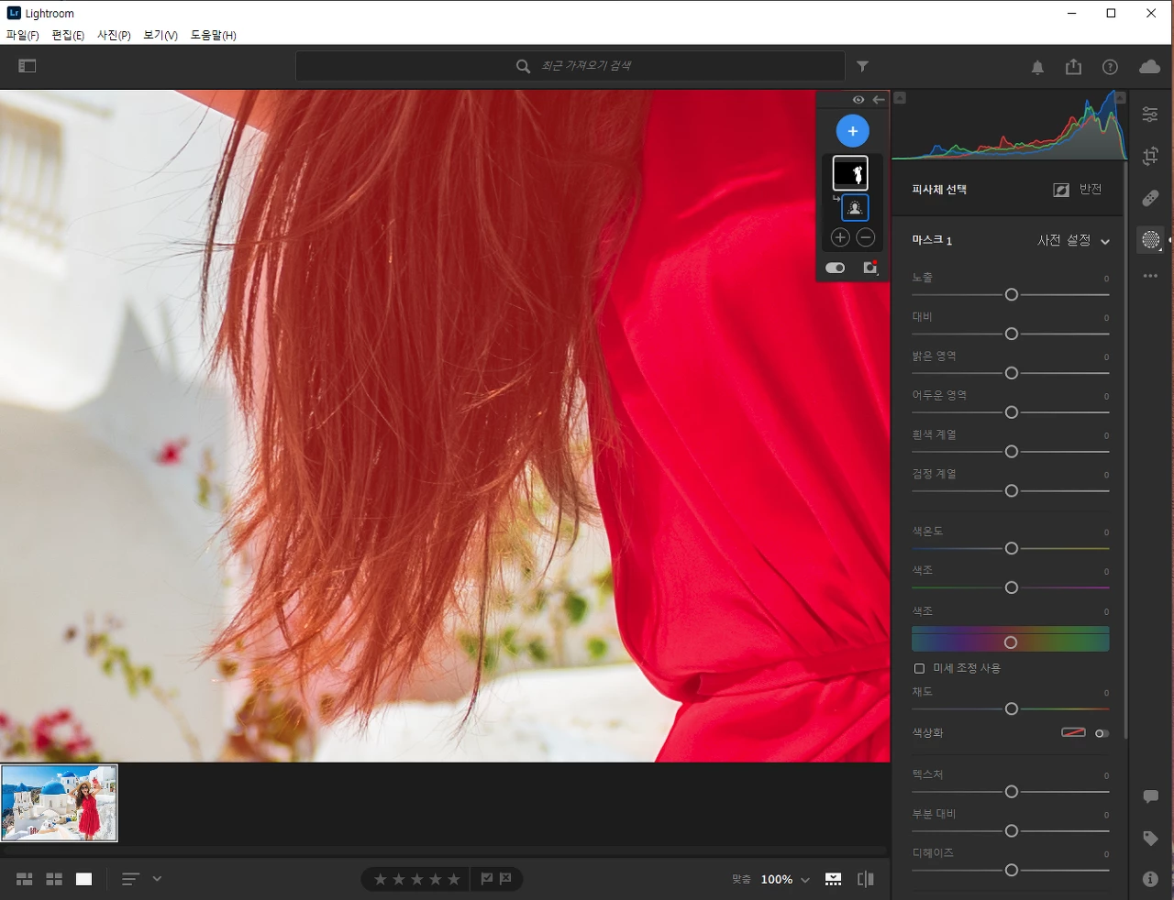The height and width of the screenshot is (900, 1174).
Task: Select the Masking tool icon
Action: coord(1150,240)
